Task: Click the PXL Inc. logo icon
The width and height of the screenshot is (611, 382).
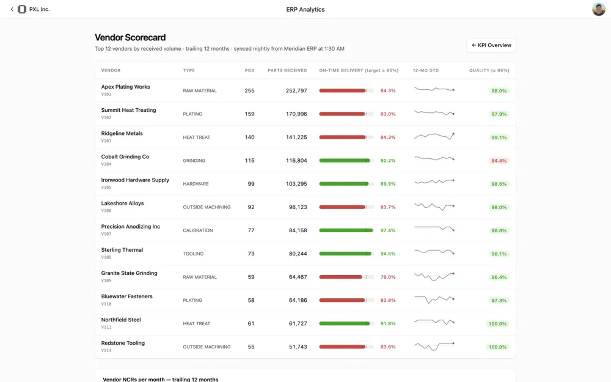Action: [x=22, y=9]
